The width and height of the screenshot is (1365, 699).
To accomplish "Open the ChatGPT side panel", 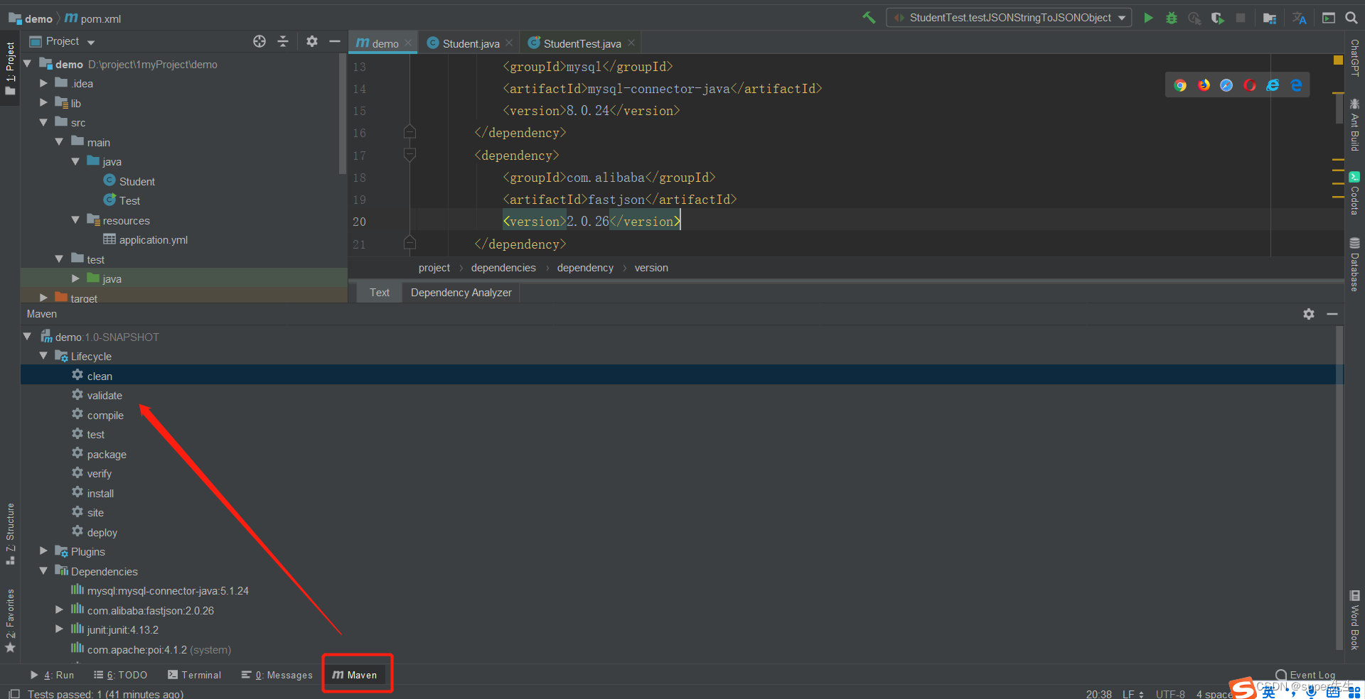I will click(1355, 58).
